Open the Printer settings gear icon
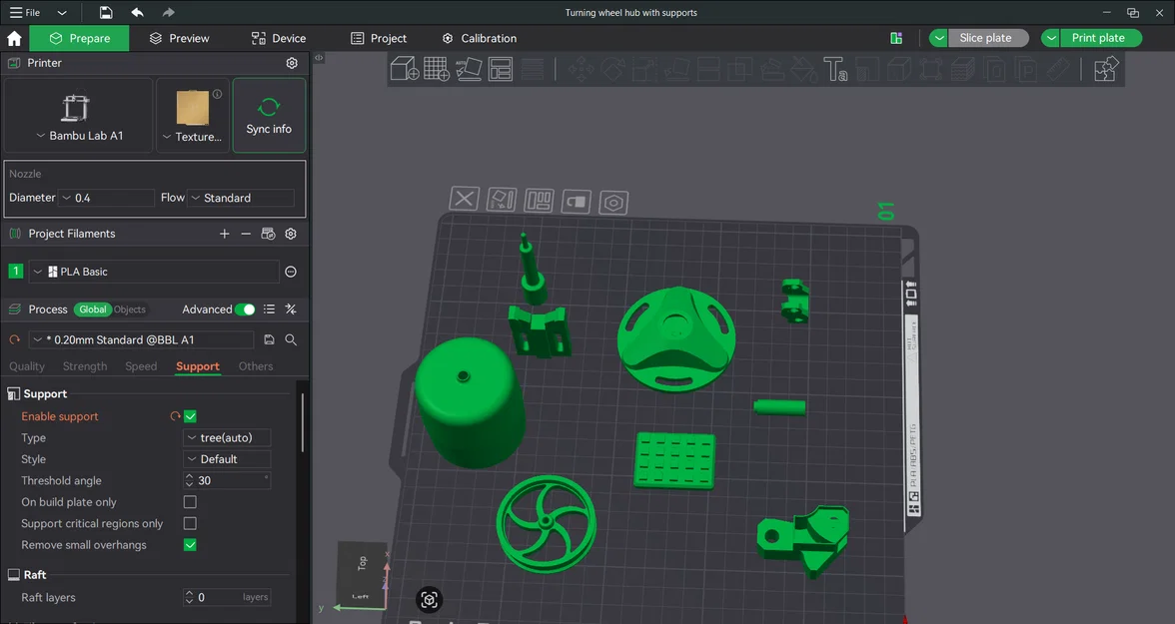Viewport: 1175px width, 624px height. (x=292, y=62)
